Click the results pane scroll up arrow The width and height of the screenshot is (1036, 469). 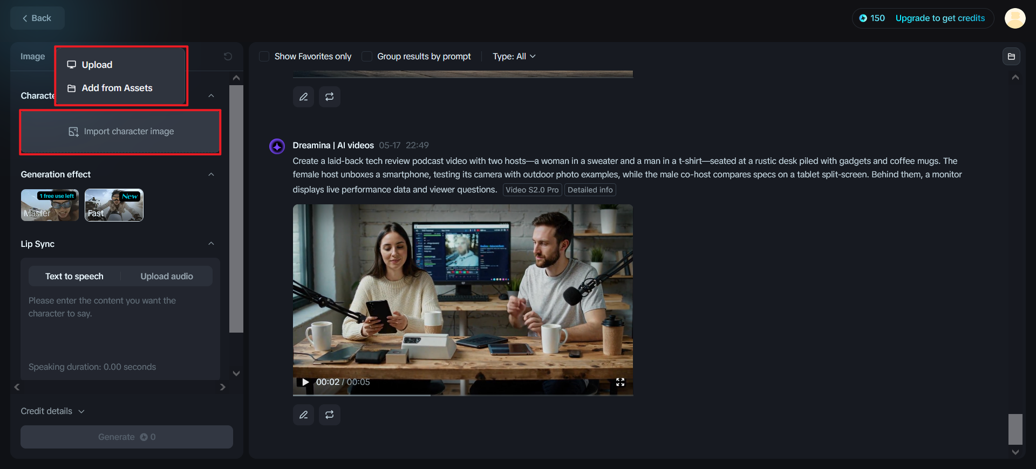(x=1015, y=78)
